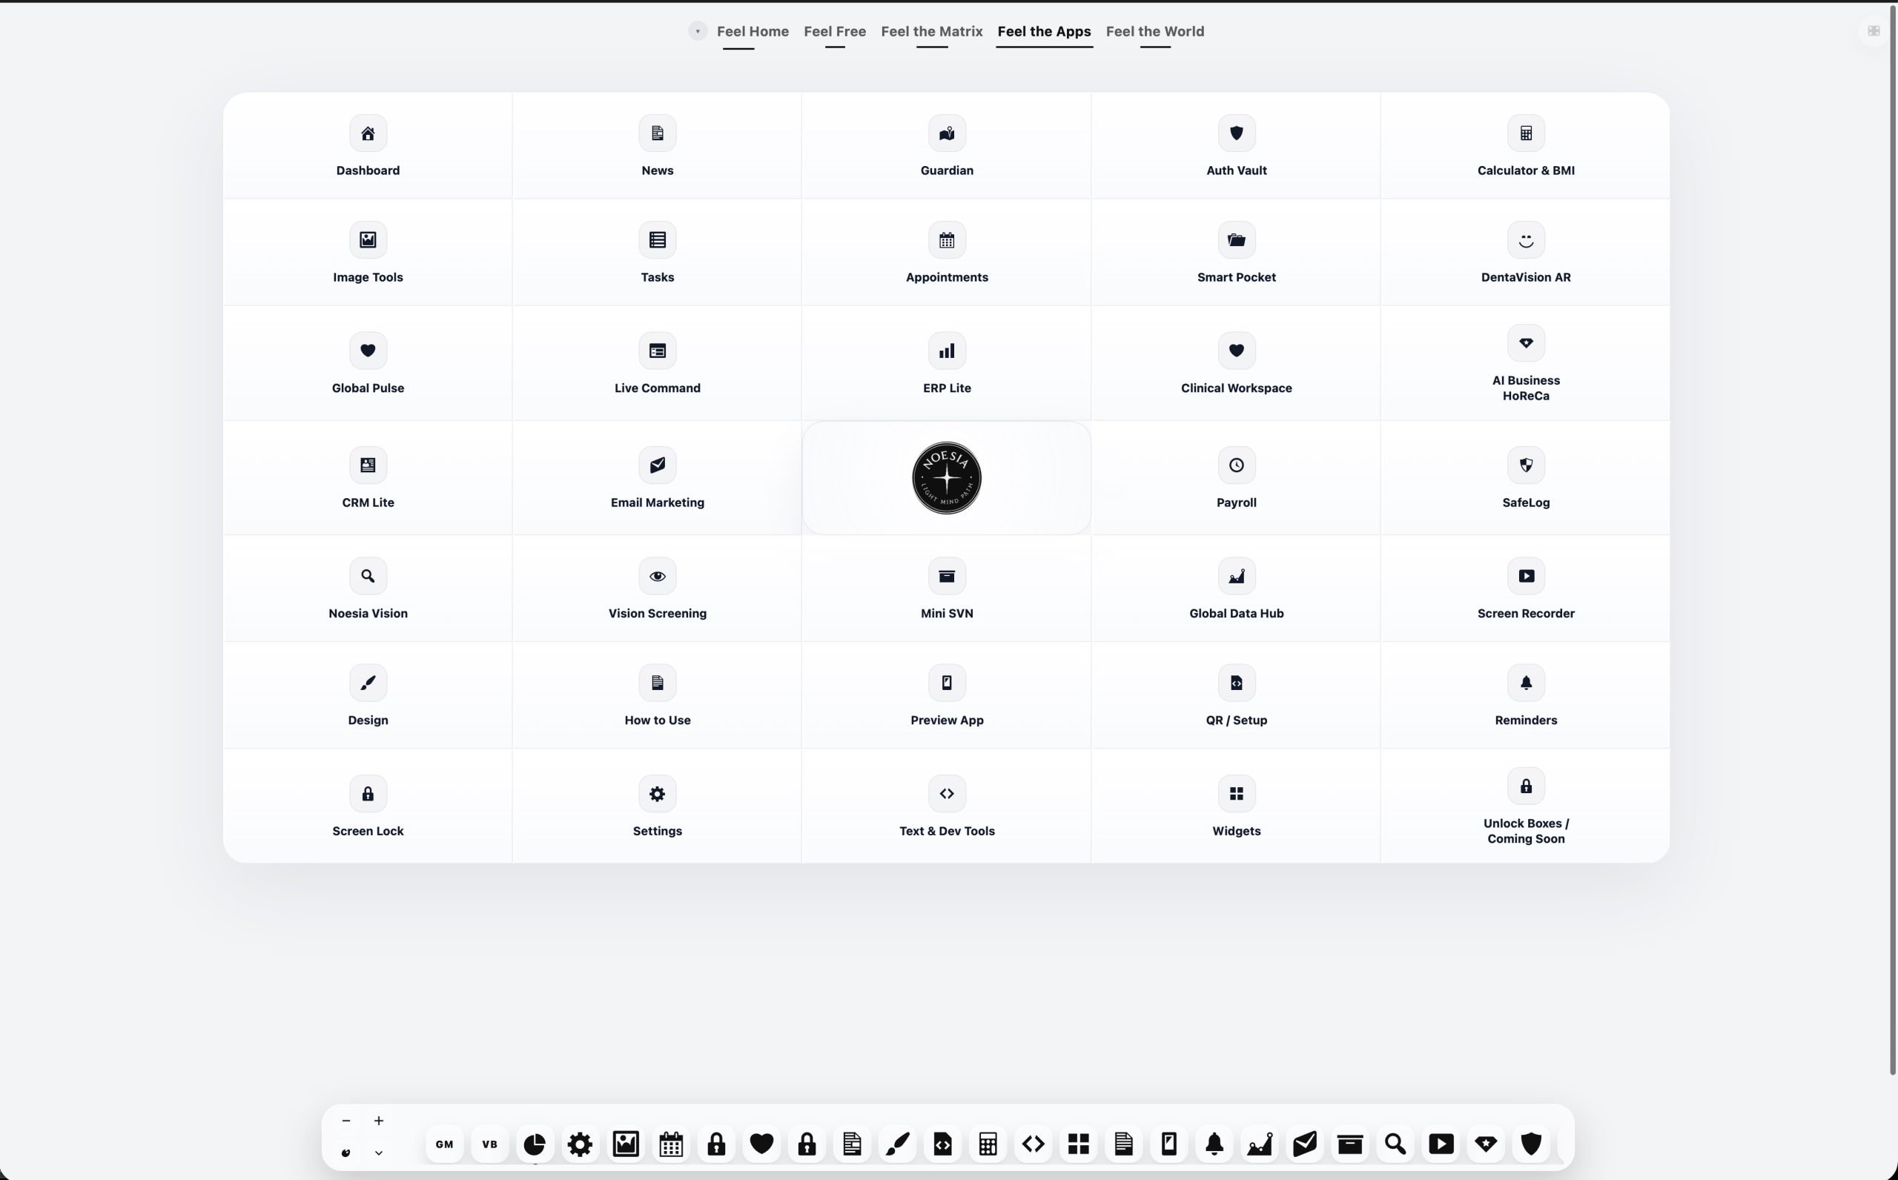Viewport: 1898px width, 1180px height.
Task: Click the minus button in the dock
Action: (x=345, y=1121)
